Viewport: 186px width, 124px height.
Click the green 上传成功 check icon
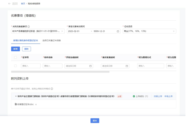click(134, 96)
